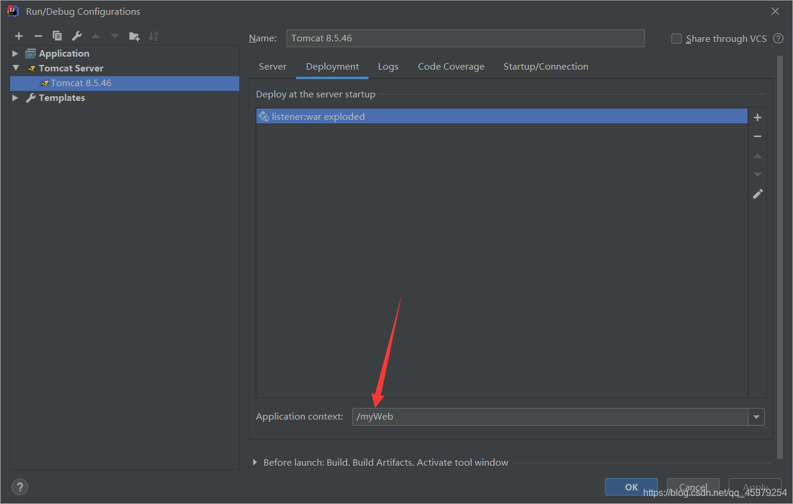Copy configuration icon in left toolbar

pyautogui.click(x=57, y=37)
